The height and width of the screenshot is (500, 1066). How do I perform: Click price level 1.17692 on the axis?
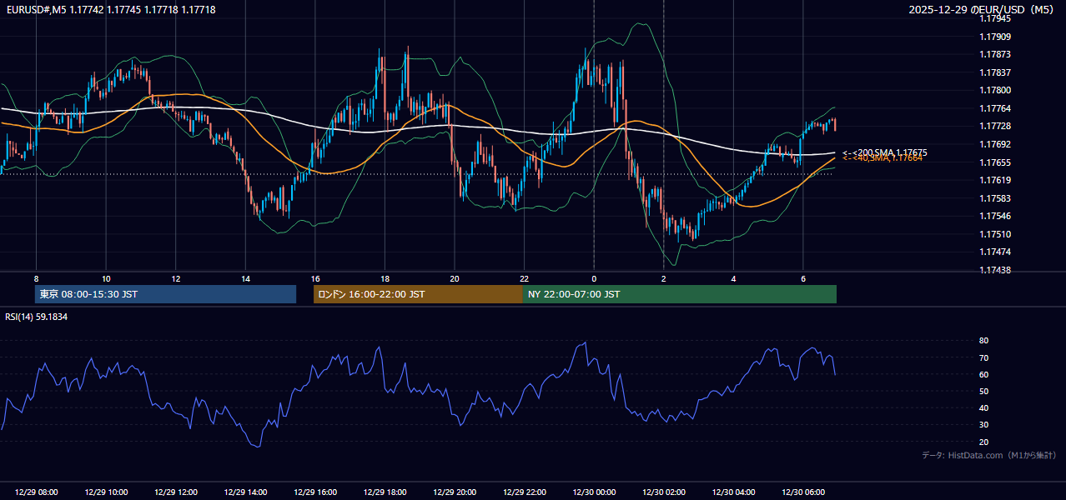[x=995, y=144]
